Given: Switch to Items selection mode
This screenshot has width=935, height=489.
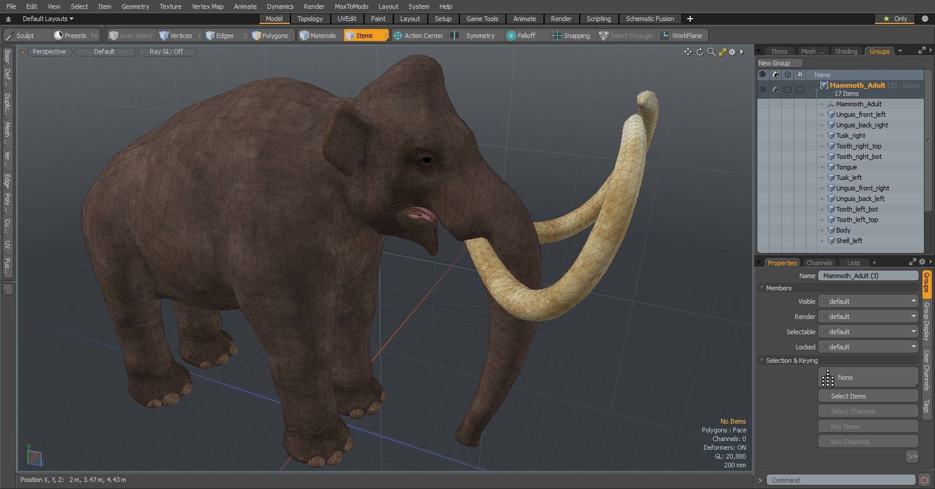Looking at the screenshot, I should click(366, 36).
